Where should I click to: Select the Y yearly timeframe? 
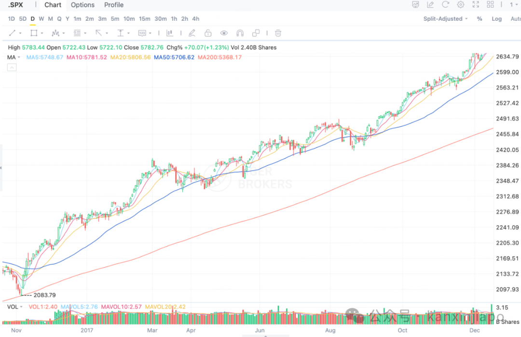pyautogui.click(x=68, y=19)
